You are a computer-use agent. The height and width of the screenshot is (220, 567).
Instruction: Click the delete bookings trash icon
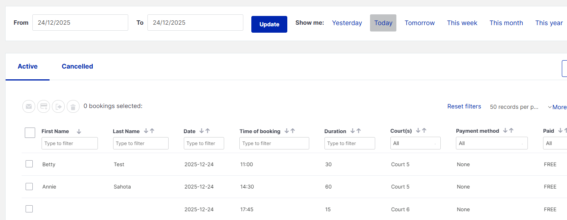pos(73,106)
